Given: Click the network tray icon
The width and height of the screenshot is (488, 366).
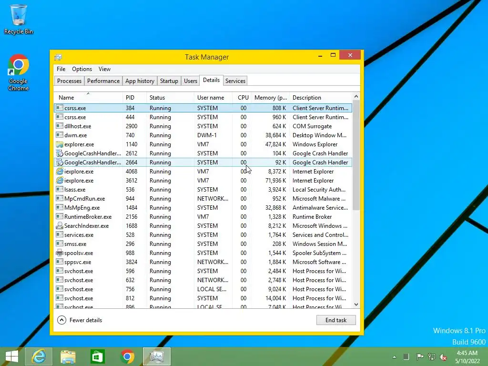Looking at the screenshot, I should pos(432,356).
